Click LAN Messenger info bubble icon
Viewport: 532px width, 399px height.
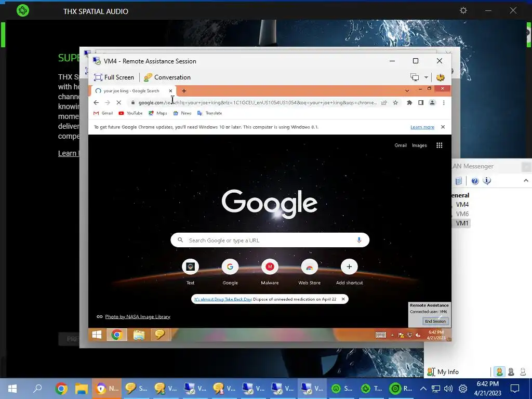pos(487,181)
